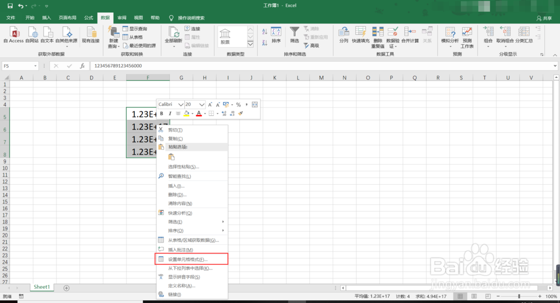
Task: Switch to page break preview
Action: 488,296
